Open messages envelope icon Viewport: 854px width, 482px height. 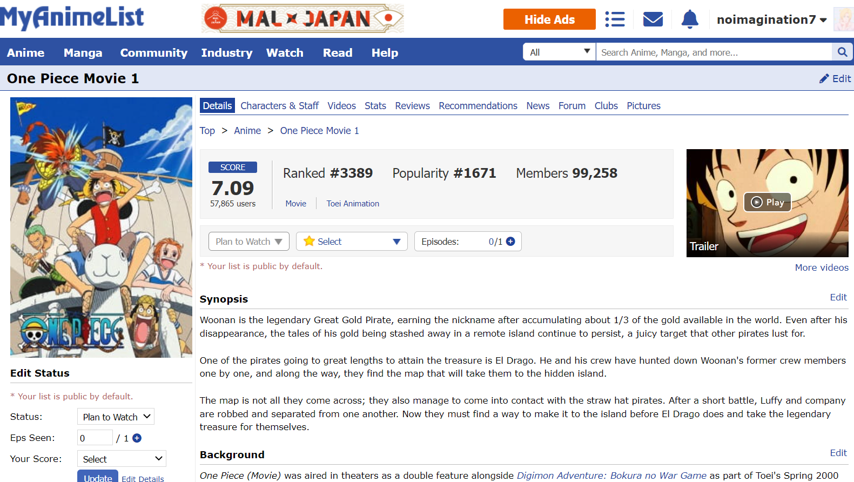[x=653, y=19]
